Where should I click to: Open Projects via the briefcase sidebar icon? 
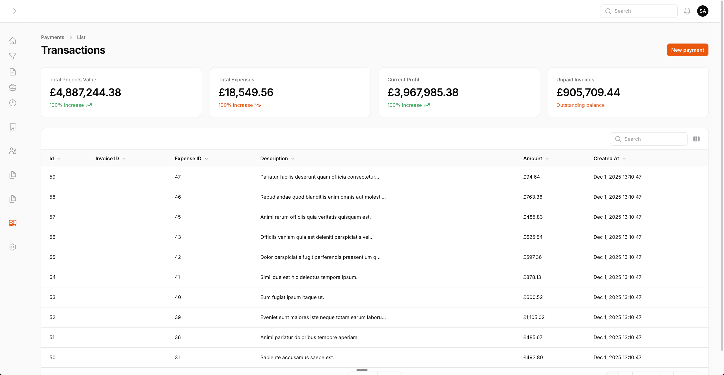point(13,87)
